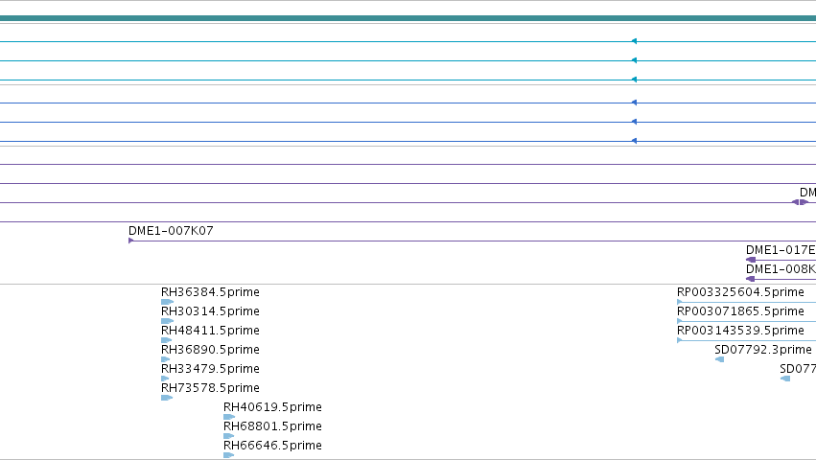Image resolution: width=816 pixels, height=460 pixels.
Task: Click the RP003325604.5prime label
Action: pos(740,292)
